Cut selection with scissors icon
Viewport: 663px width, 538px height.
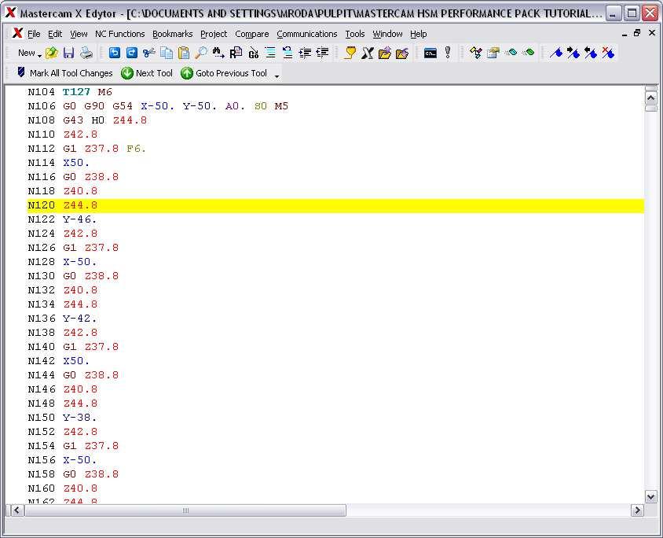coord(148,53)
